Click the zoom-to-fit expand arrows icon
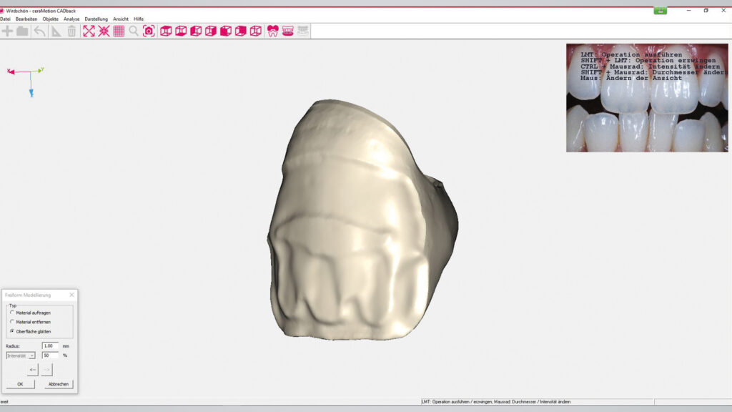Image resolution: width=732 pixels, height=412 pixels. pyautogui.click(x=89, y=31)
